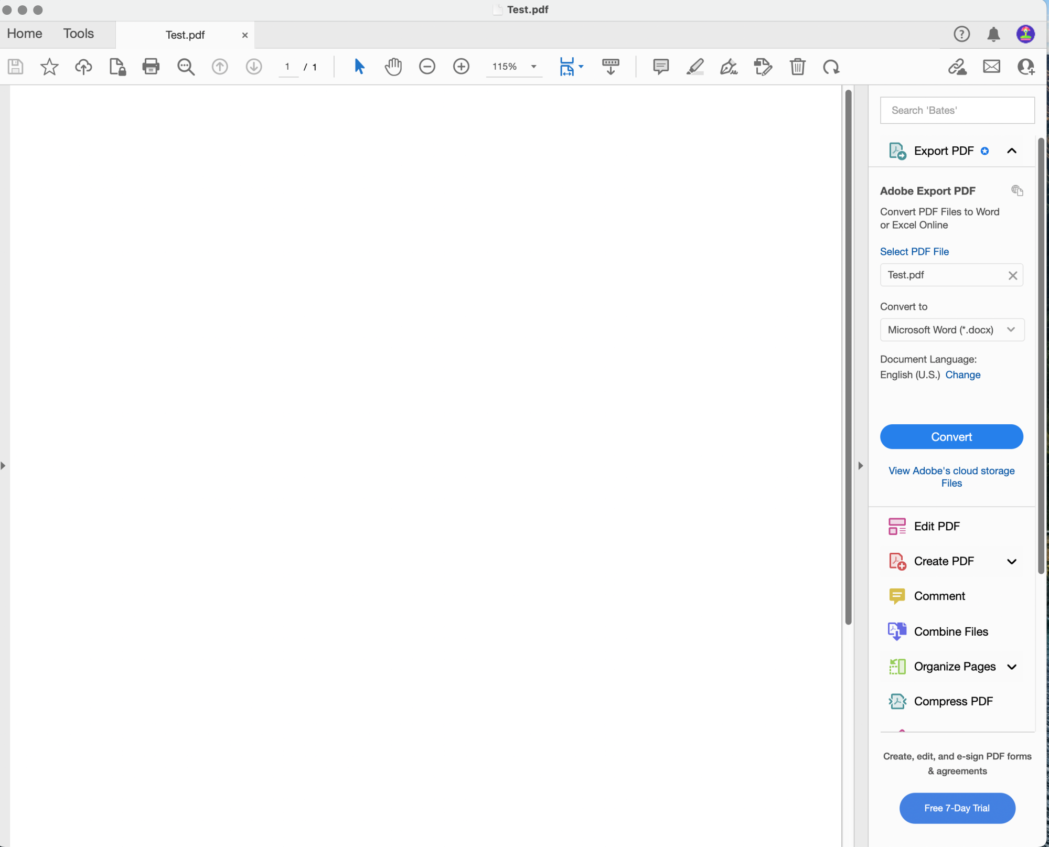Switch to the Tools tab
Screen dimensions: 1049x847
[x=79, y=34]
